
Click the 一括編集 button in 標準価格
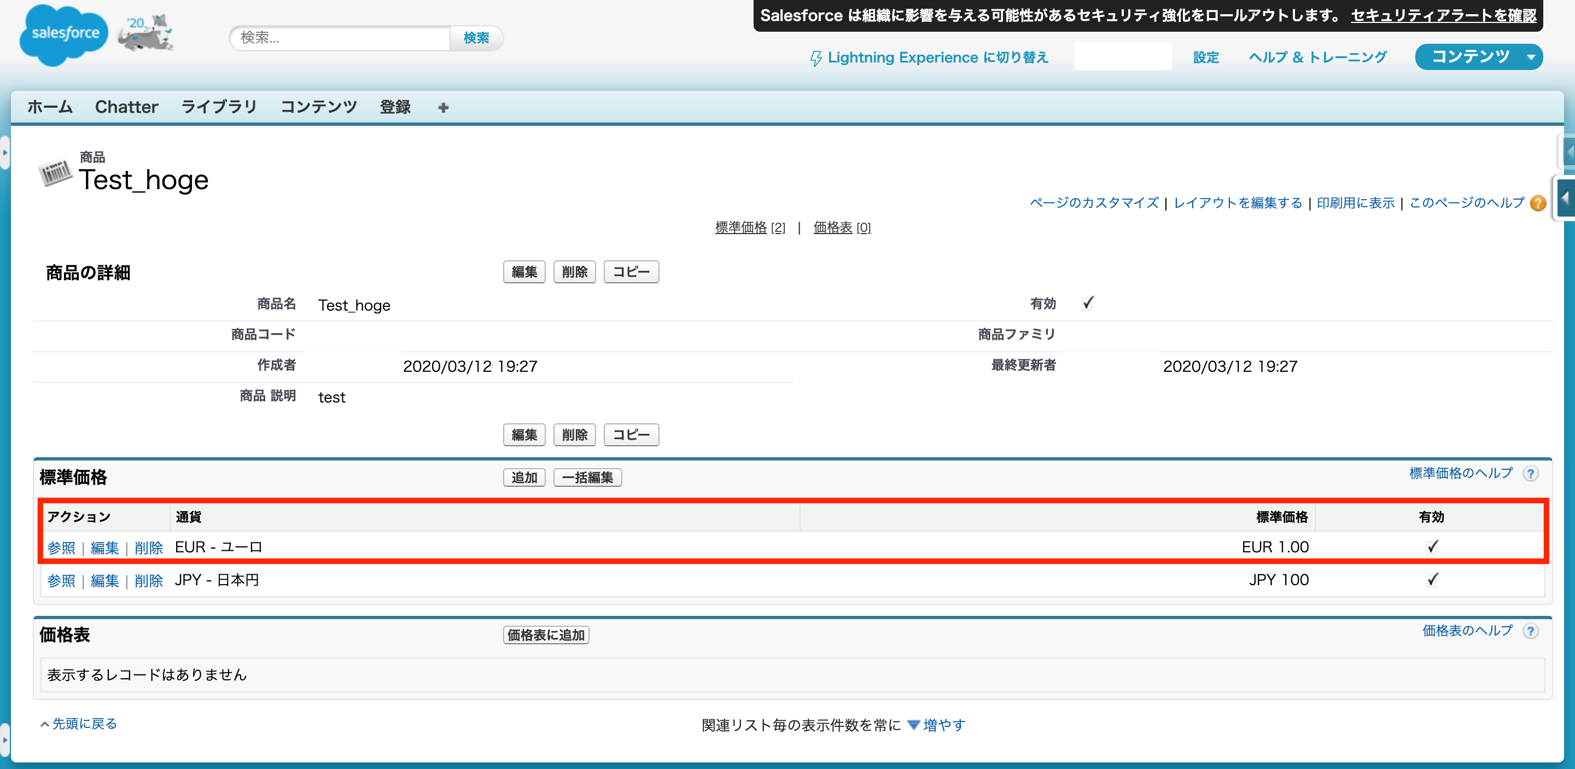(x=587, y=478)
